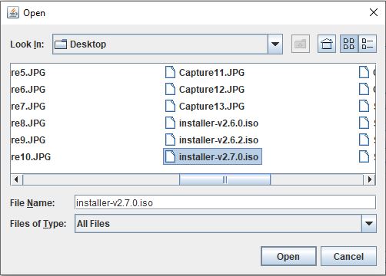Switch to Details view icon
The width and height of the screenshot is (386, 276).
(x=368, y=44)
